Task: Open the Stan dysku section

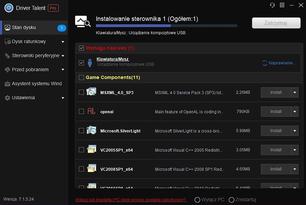Action: coord(34,28)
